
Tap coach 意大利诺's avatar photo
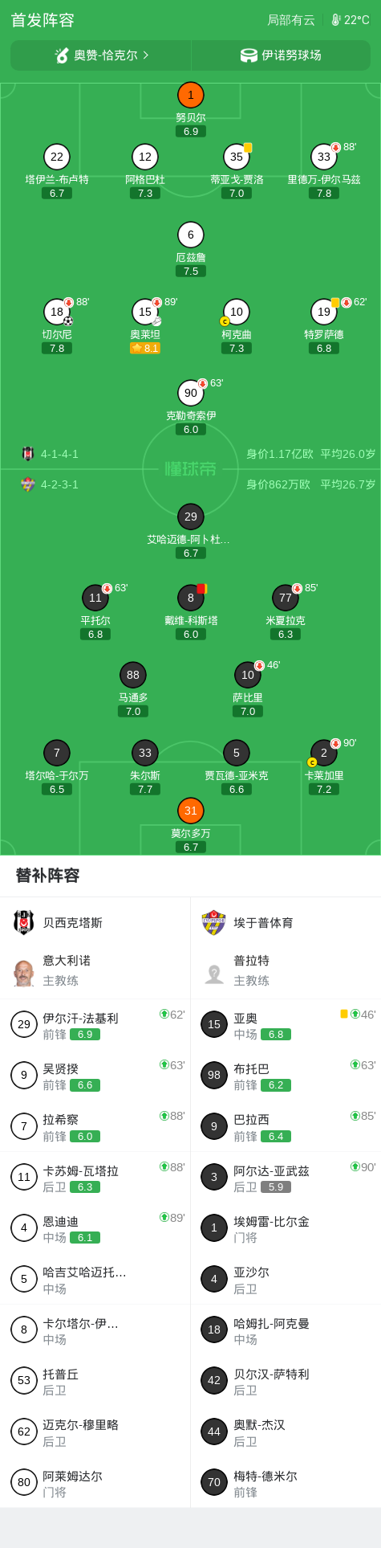point(24,973)
